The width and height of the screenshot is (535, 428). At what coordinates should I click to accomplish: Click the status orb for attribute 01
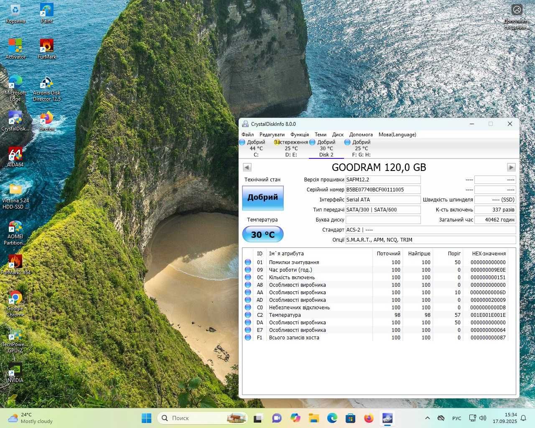pyautogui.click(x=248, y=262)
